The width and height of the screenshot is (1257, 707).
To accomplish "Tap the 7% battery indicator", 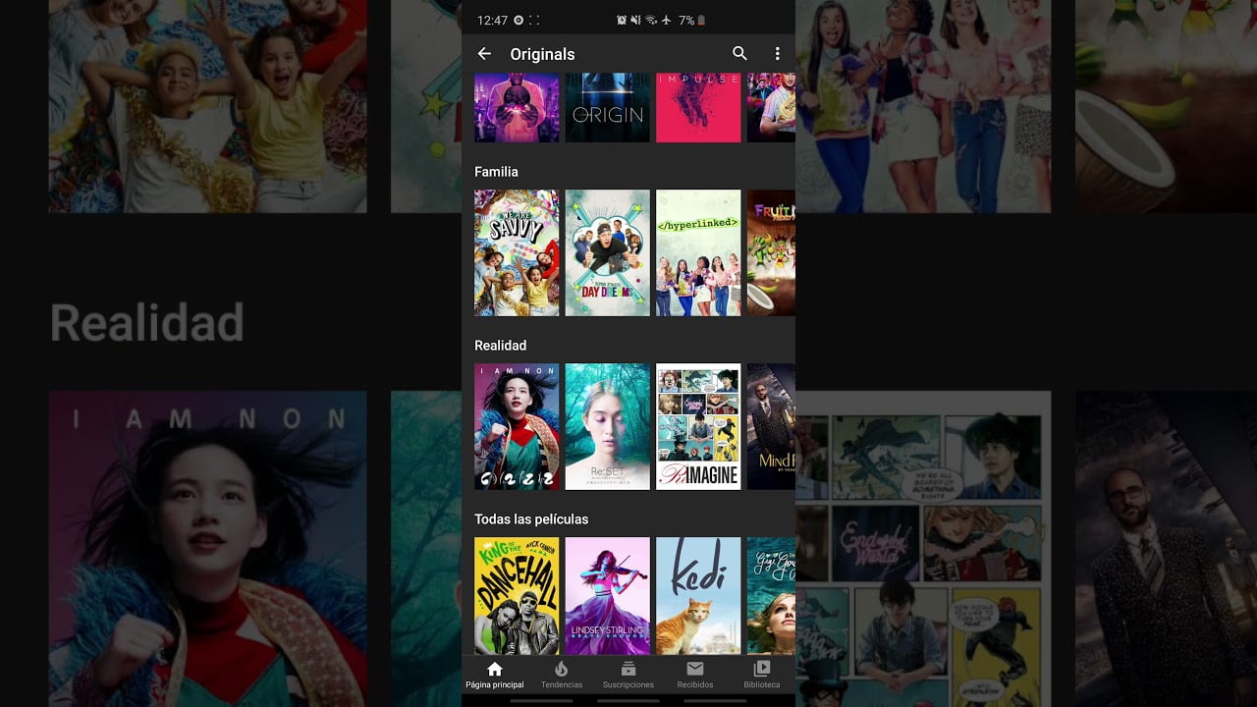I will click(x=691, y=20).
